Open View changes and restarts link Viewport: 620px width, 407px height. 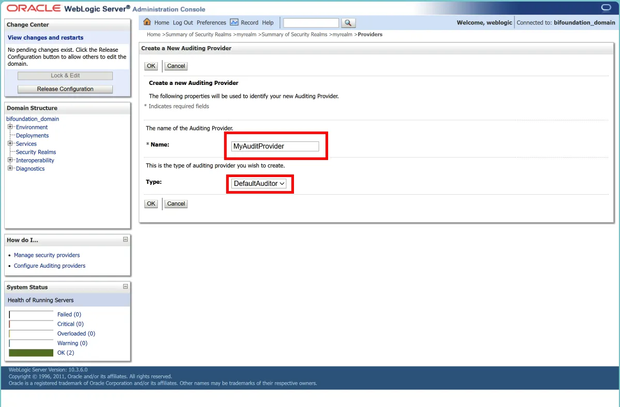pyautogui.click(x=46, y=38)
